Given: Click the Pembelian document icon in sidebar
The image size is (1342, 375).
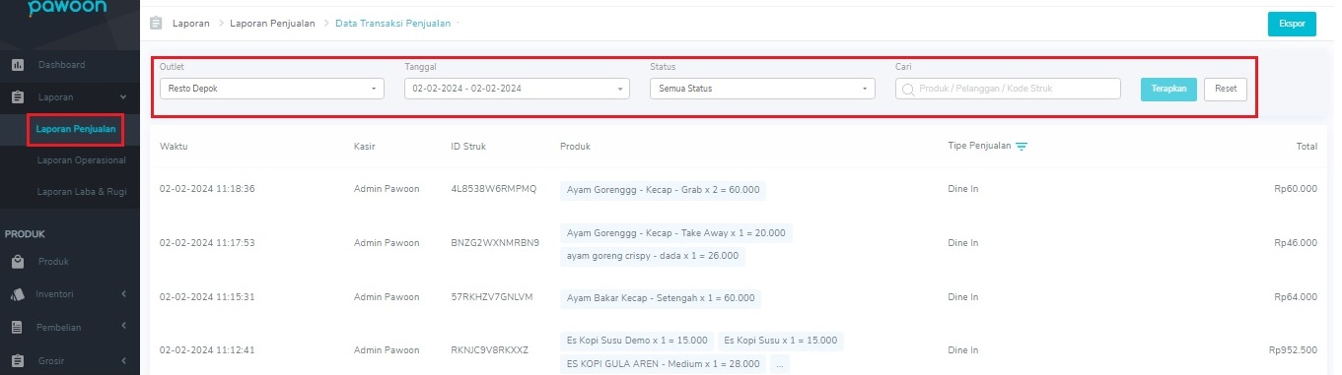Looking at the screenshot, I should coord(17,327).
